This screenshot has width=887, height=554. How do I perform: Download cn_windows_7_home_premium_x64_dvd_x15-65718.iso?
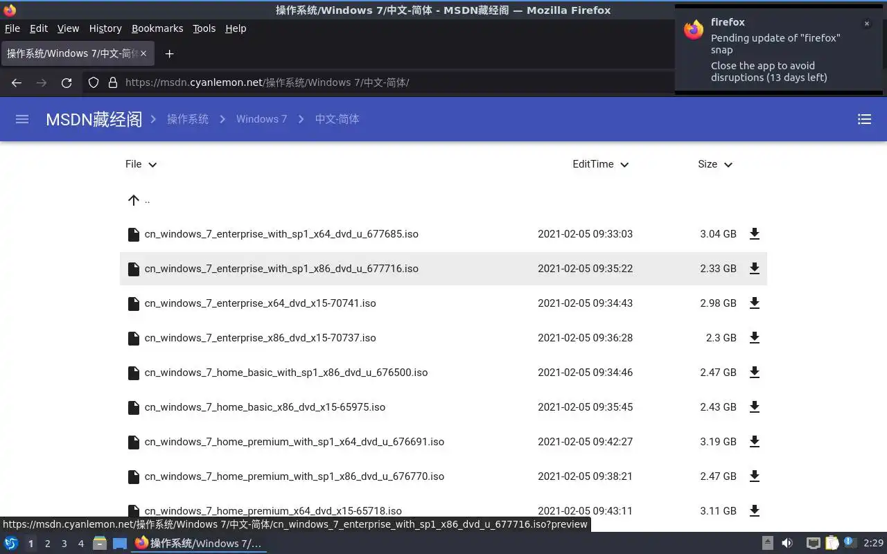[x=755, y=511]
